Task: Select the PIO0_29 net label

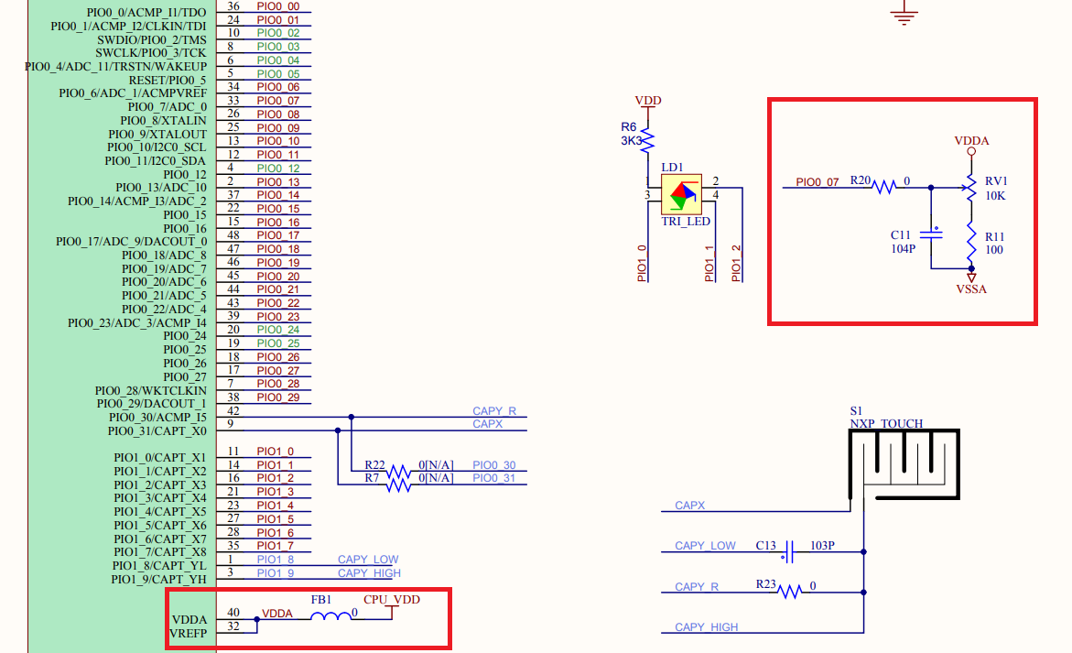Action: (x=278, y=397)
